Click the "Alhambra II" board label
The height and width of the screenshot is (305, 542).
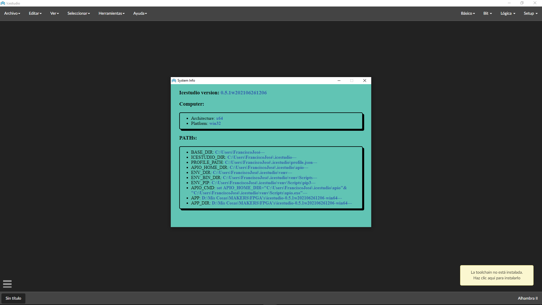pos(528,298)
